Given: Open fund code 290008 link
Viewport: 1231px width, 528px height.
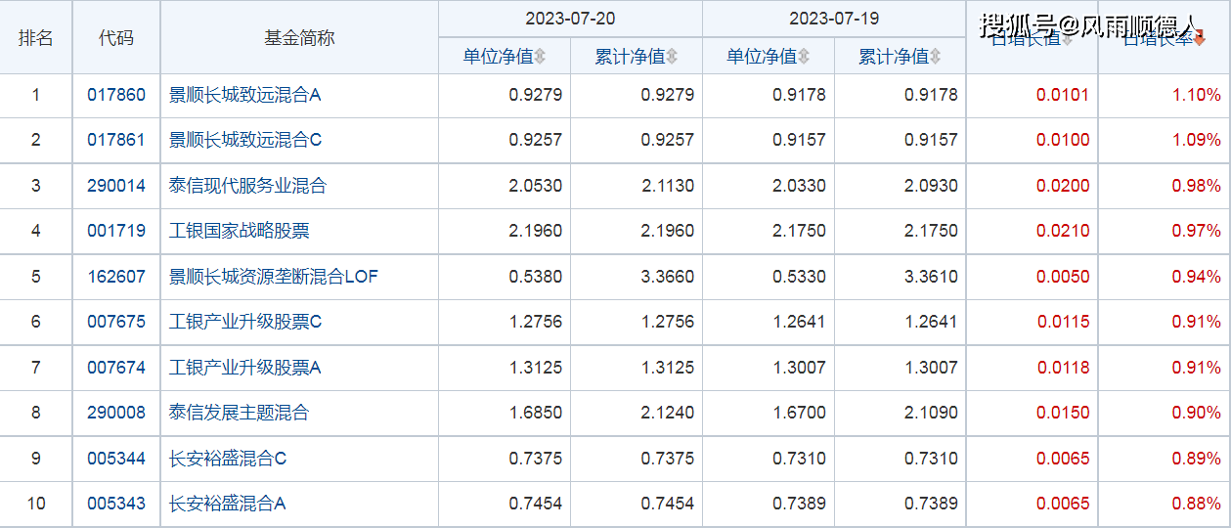Looking at the screenshot, I should point(116,413).
